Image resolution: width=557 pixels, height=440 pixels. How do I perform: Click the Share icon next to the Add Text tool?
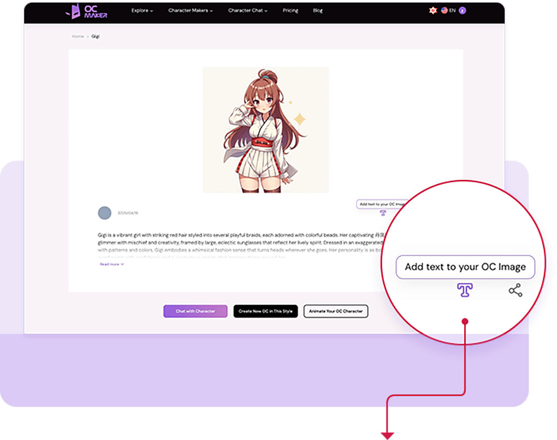pyautogui.click(x=515, y=290)
